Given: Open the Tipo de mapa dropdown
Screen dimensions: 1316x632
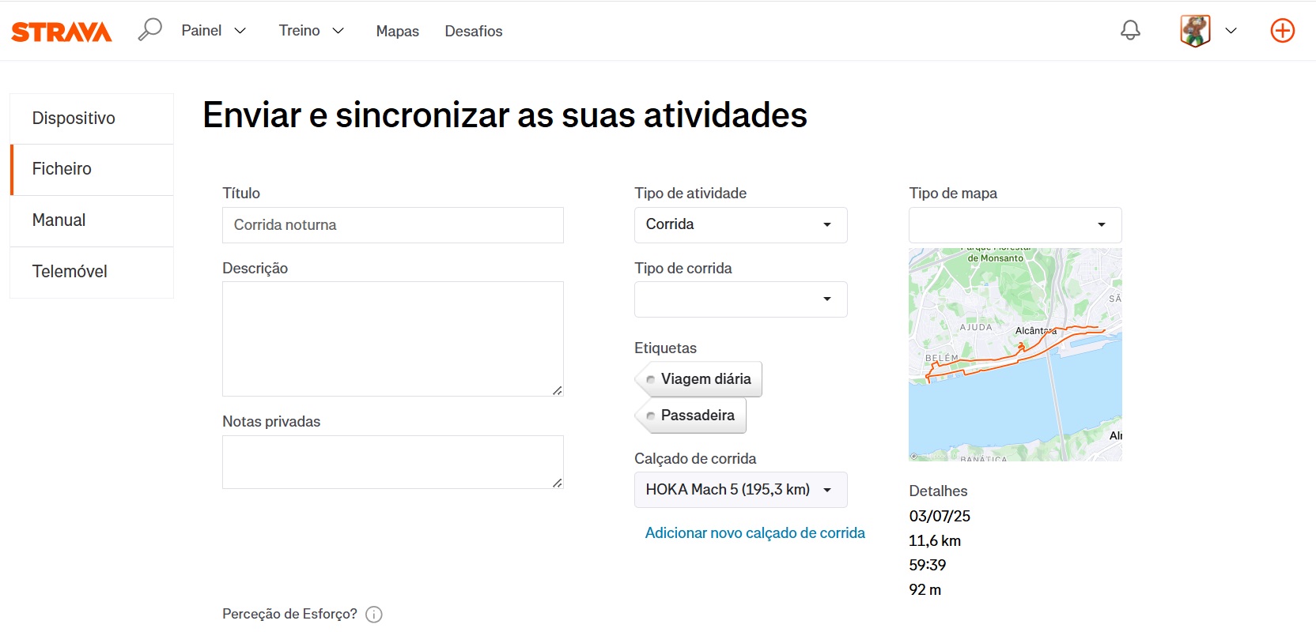Looking at the screenshot, I should point(1015,224).
